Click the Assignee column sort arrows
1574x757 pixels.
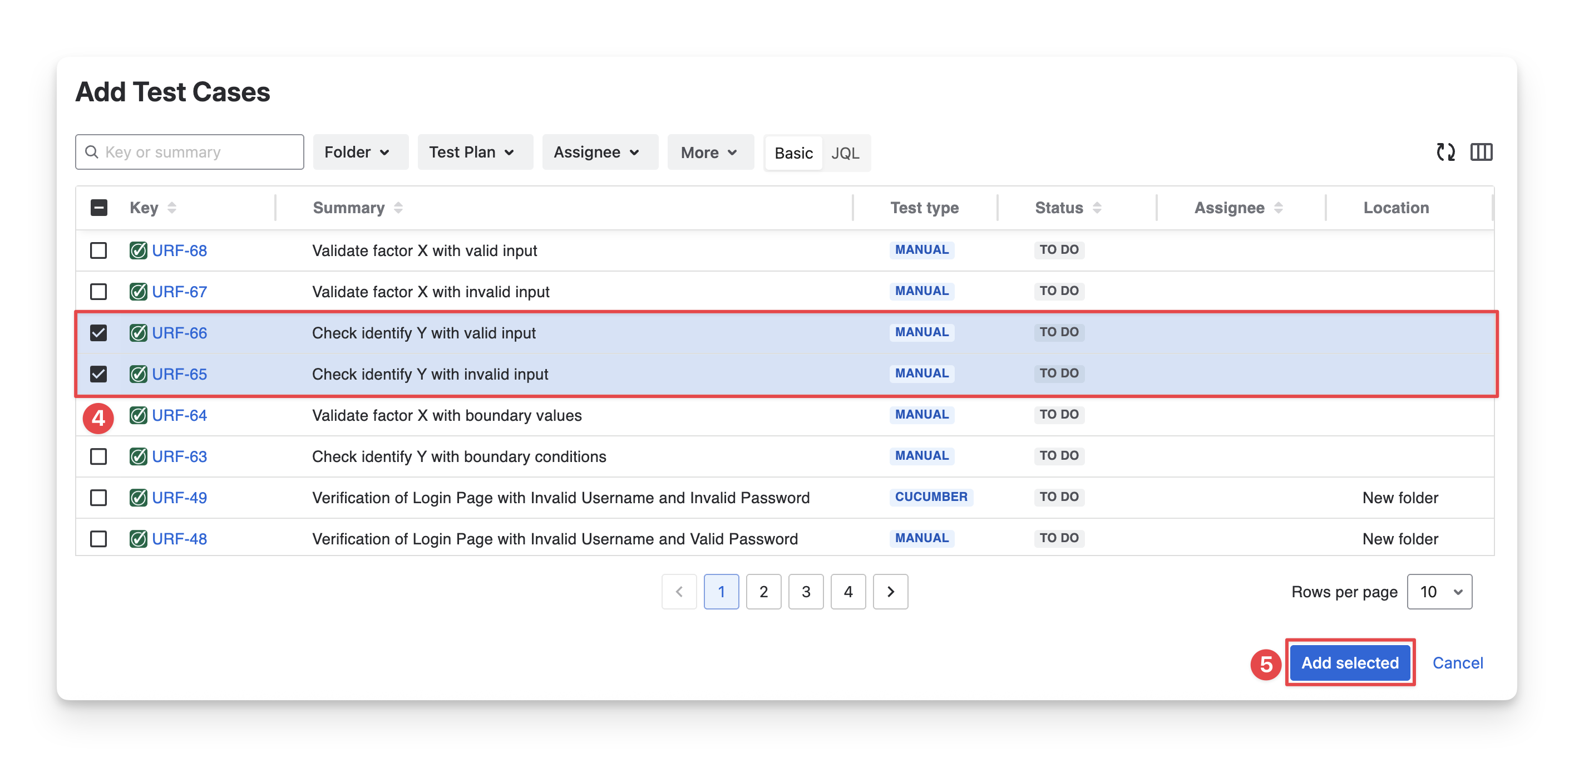coord(1278,208)
